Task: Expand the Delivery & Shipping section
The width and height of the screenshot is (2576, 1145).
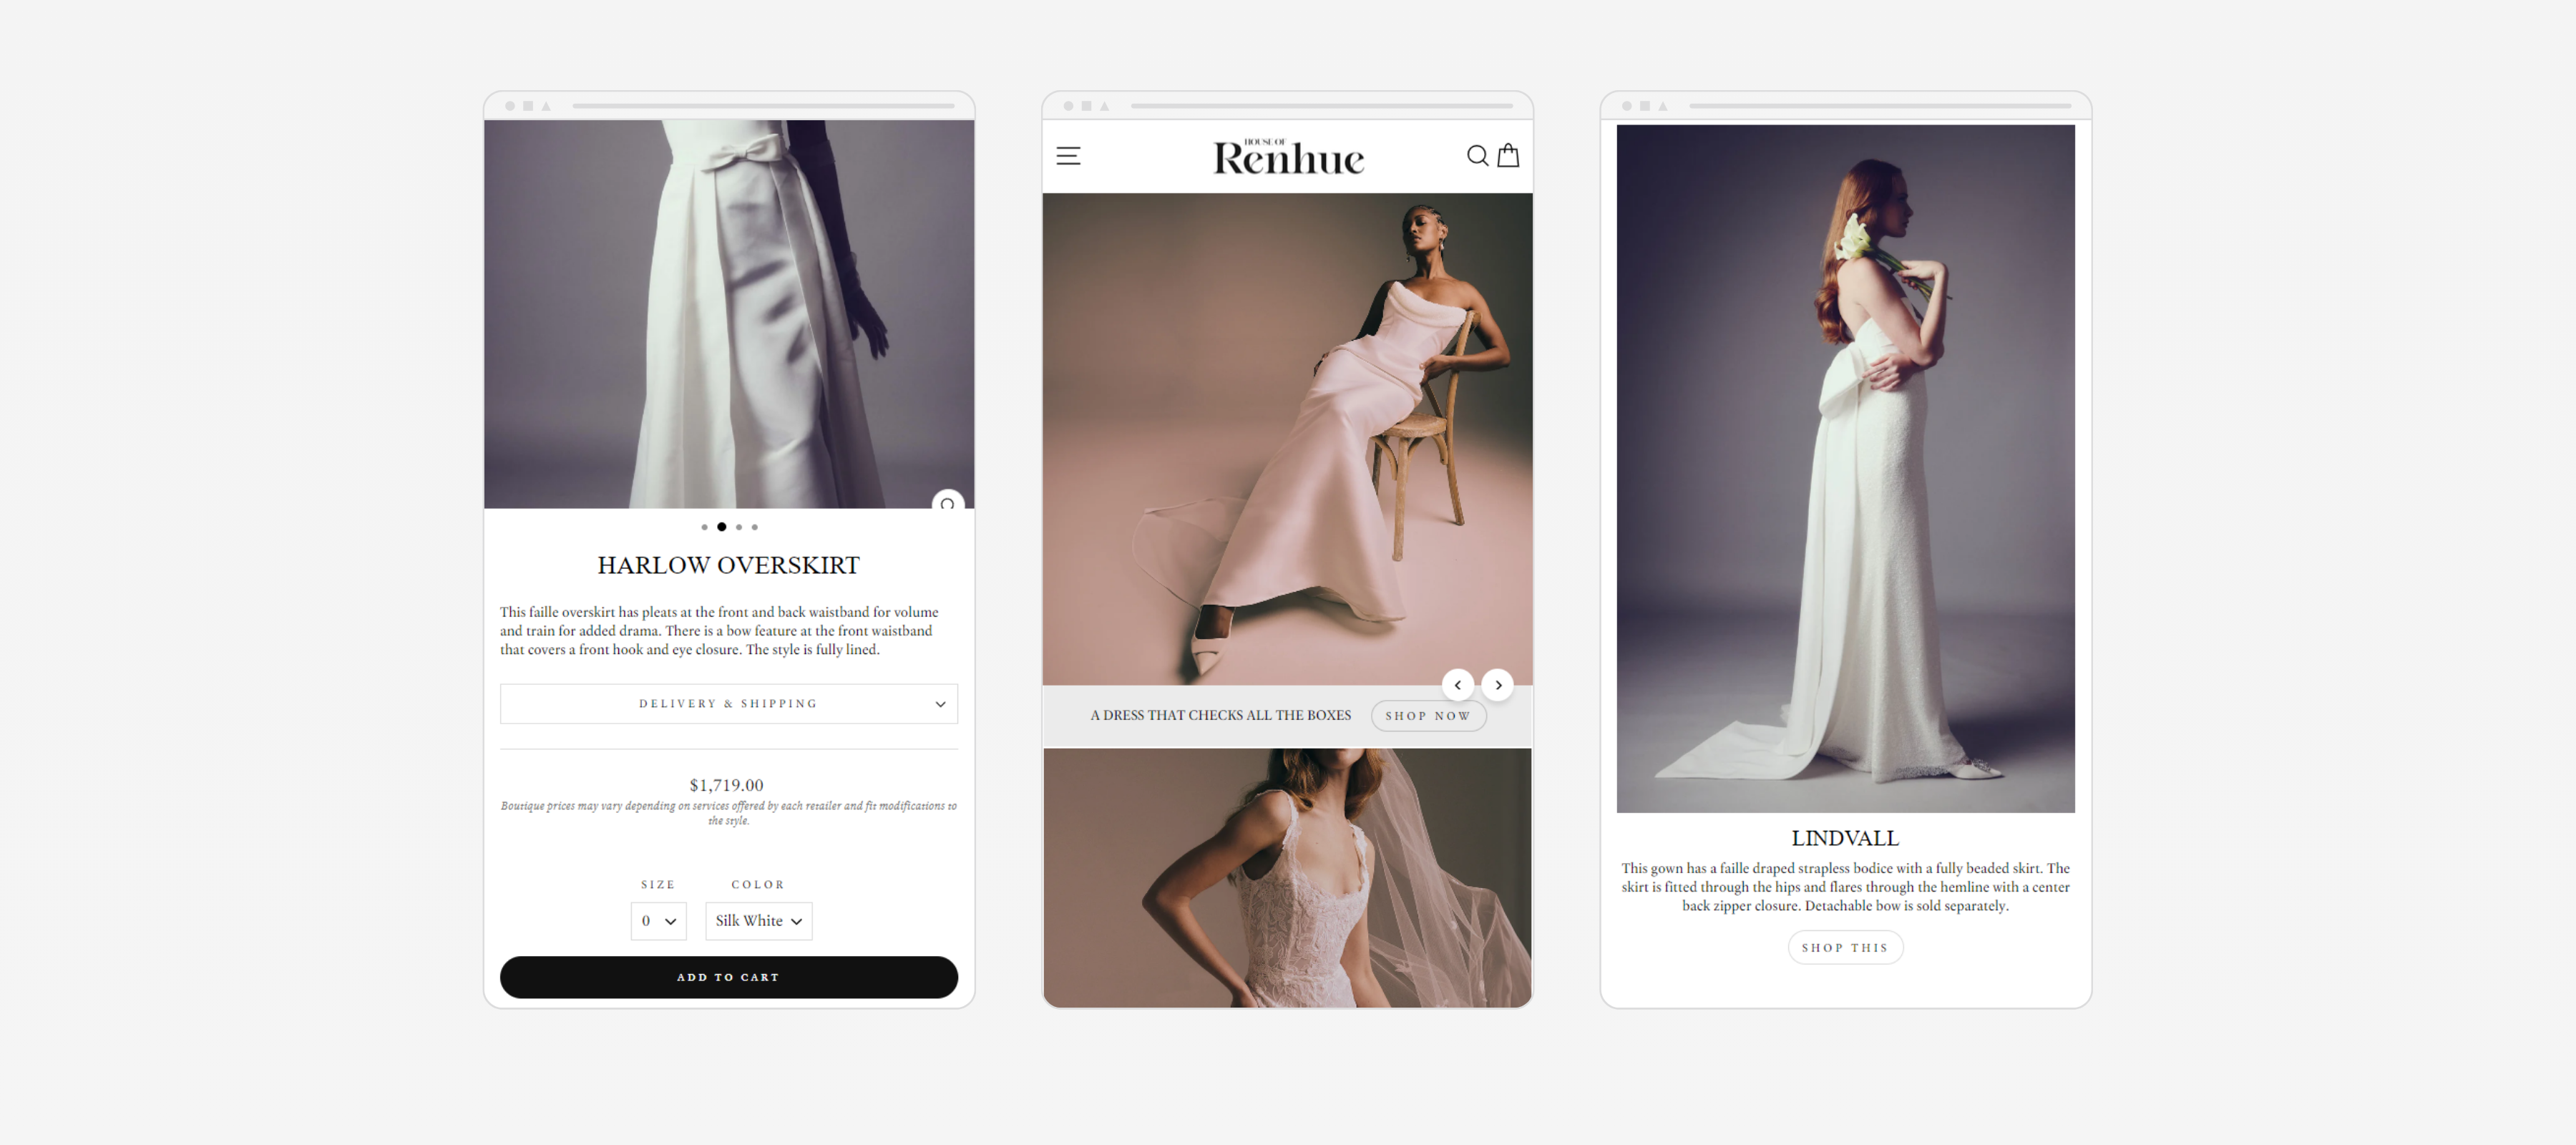Action: (x=728, y=703)
